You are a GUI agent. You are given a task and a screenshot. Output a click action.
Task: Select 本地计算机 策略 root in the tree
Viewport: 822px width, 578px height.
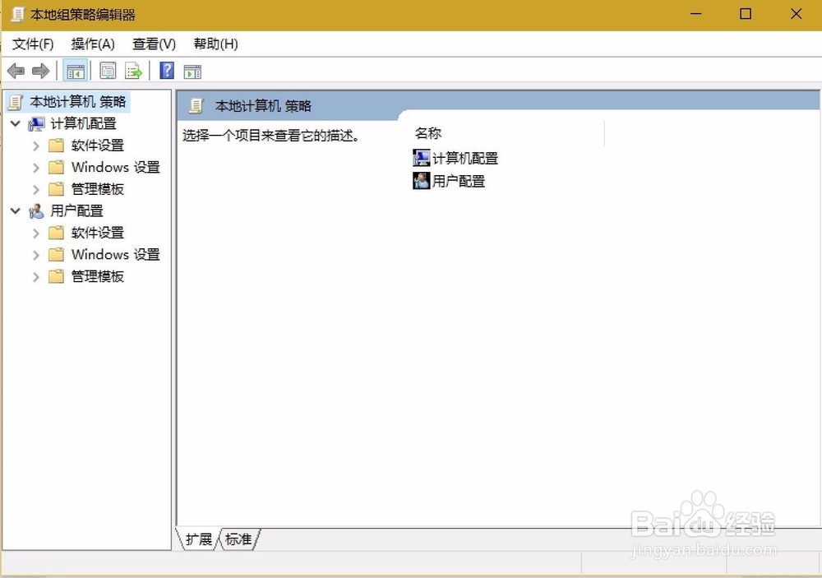tap(78, 102)
